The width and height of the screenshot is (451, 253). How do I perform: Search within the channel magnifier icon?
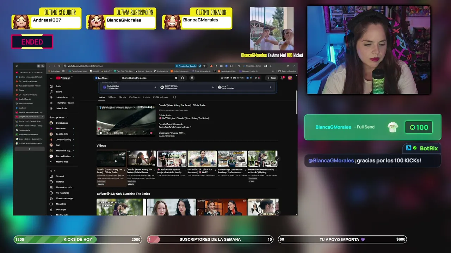point(175,97)
